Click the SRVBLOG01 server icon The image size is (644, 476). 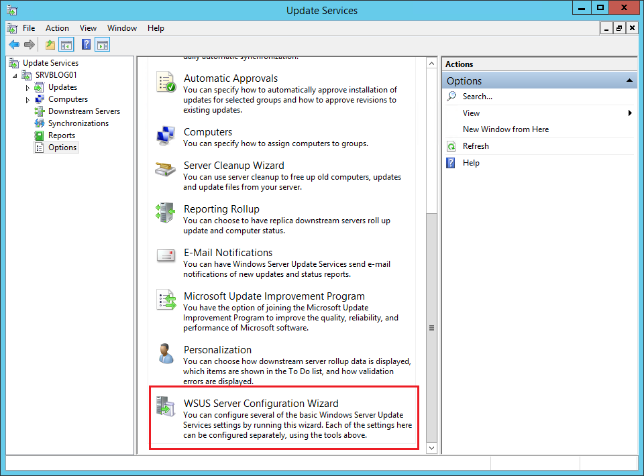click(x=27, y=75)
